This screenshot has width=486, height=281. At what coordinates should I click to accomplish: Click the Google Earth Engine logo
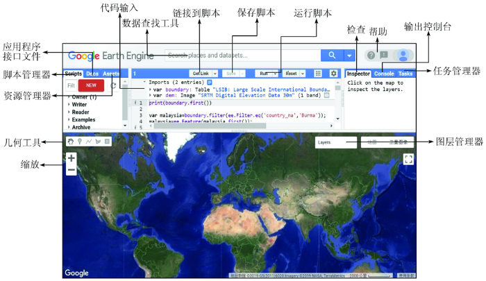(x=110, y=56)
